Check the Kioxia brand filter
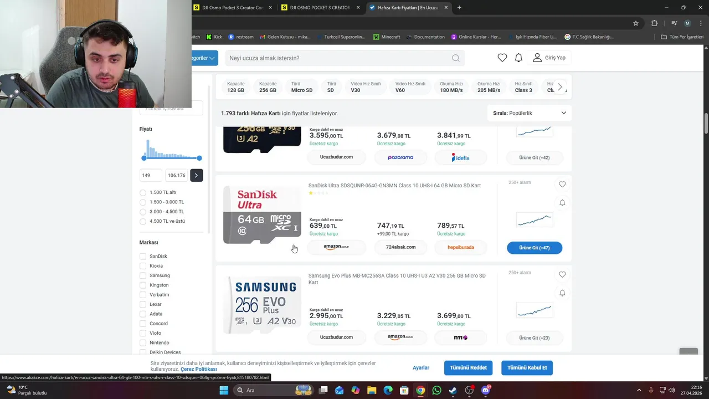 (143, 266)
